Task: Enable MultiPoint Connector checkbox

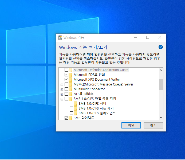Action: (x=66, y=89)
